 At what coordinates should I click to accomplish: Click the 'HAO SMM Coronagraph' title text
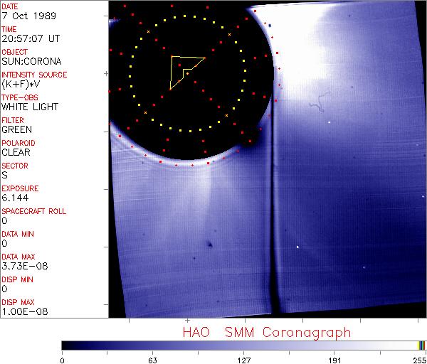[266, 332]
